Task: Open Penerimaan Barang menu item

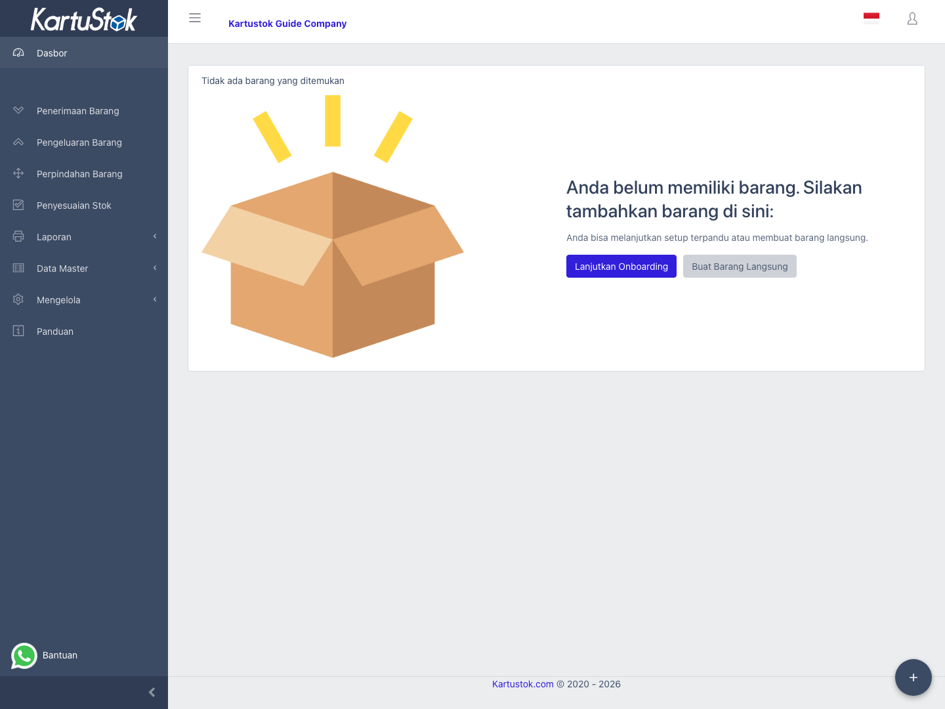Action: (84, 110)
